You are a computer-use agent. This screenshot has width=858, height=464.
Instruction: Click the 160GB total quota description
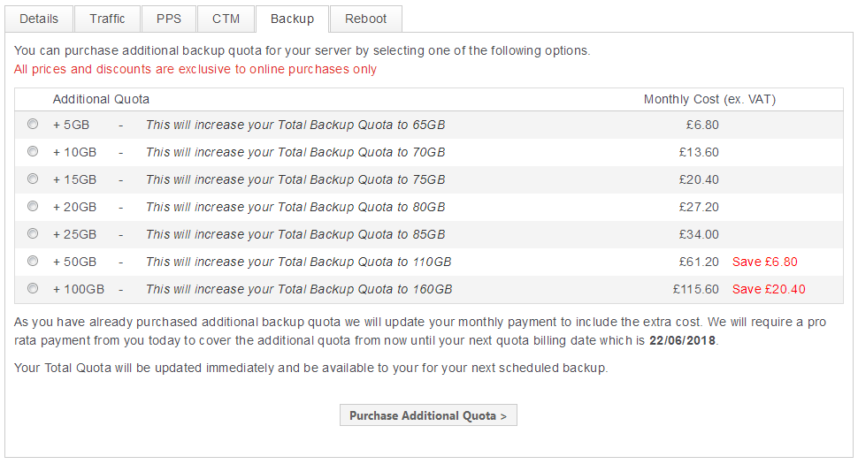299,289
